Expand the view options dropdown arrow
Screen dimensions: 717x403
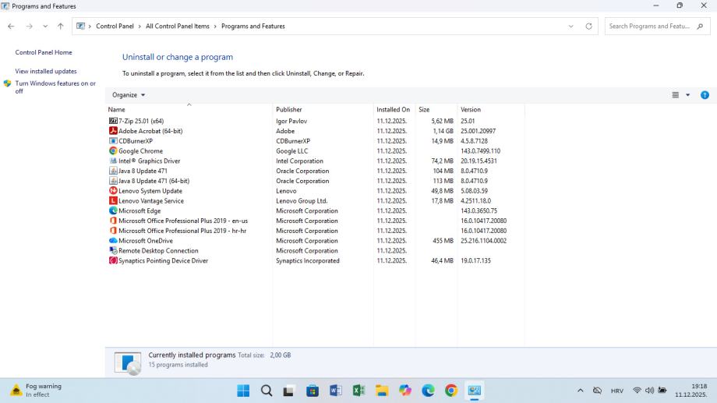688,95
